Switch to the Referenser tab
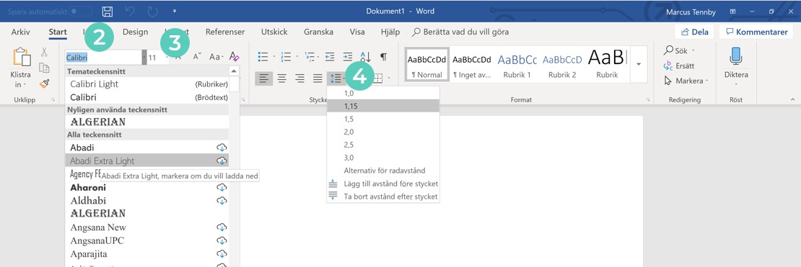This screenshot has width=801, height=267. 225,32
